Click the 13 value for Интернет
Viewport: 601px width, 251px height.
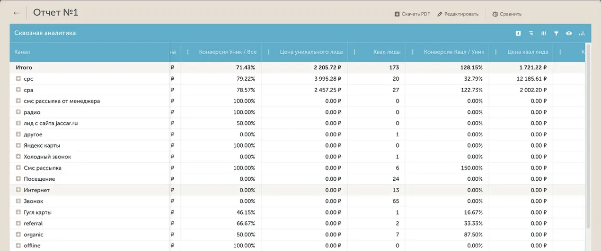click(396, 190)
